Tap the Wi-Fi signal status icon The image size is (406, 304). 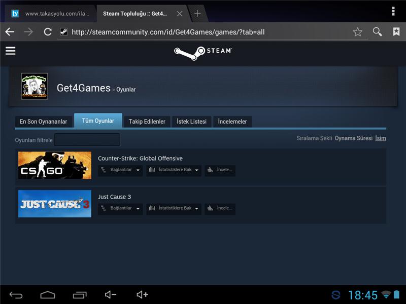pyautogui.click(x=386, y=294)
